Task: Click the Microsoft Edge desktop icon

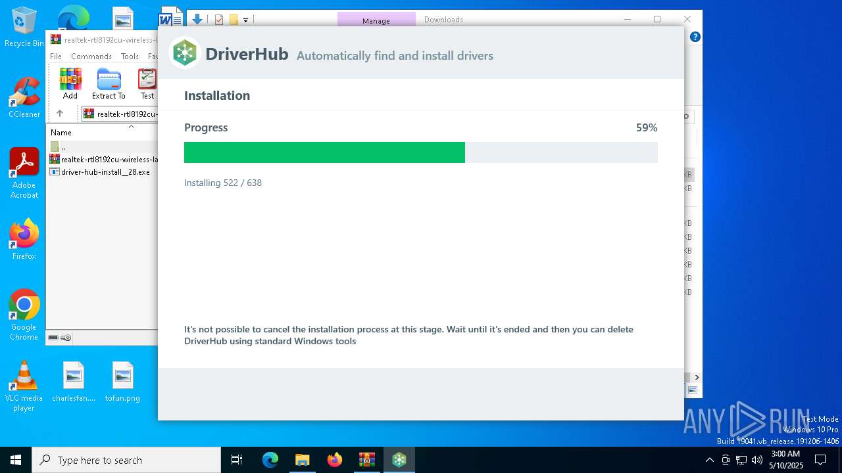Action: pyautogui.click(x=73, y=18)
